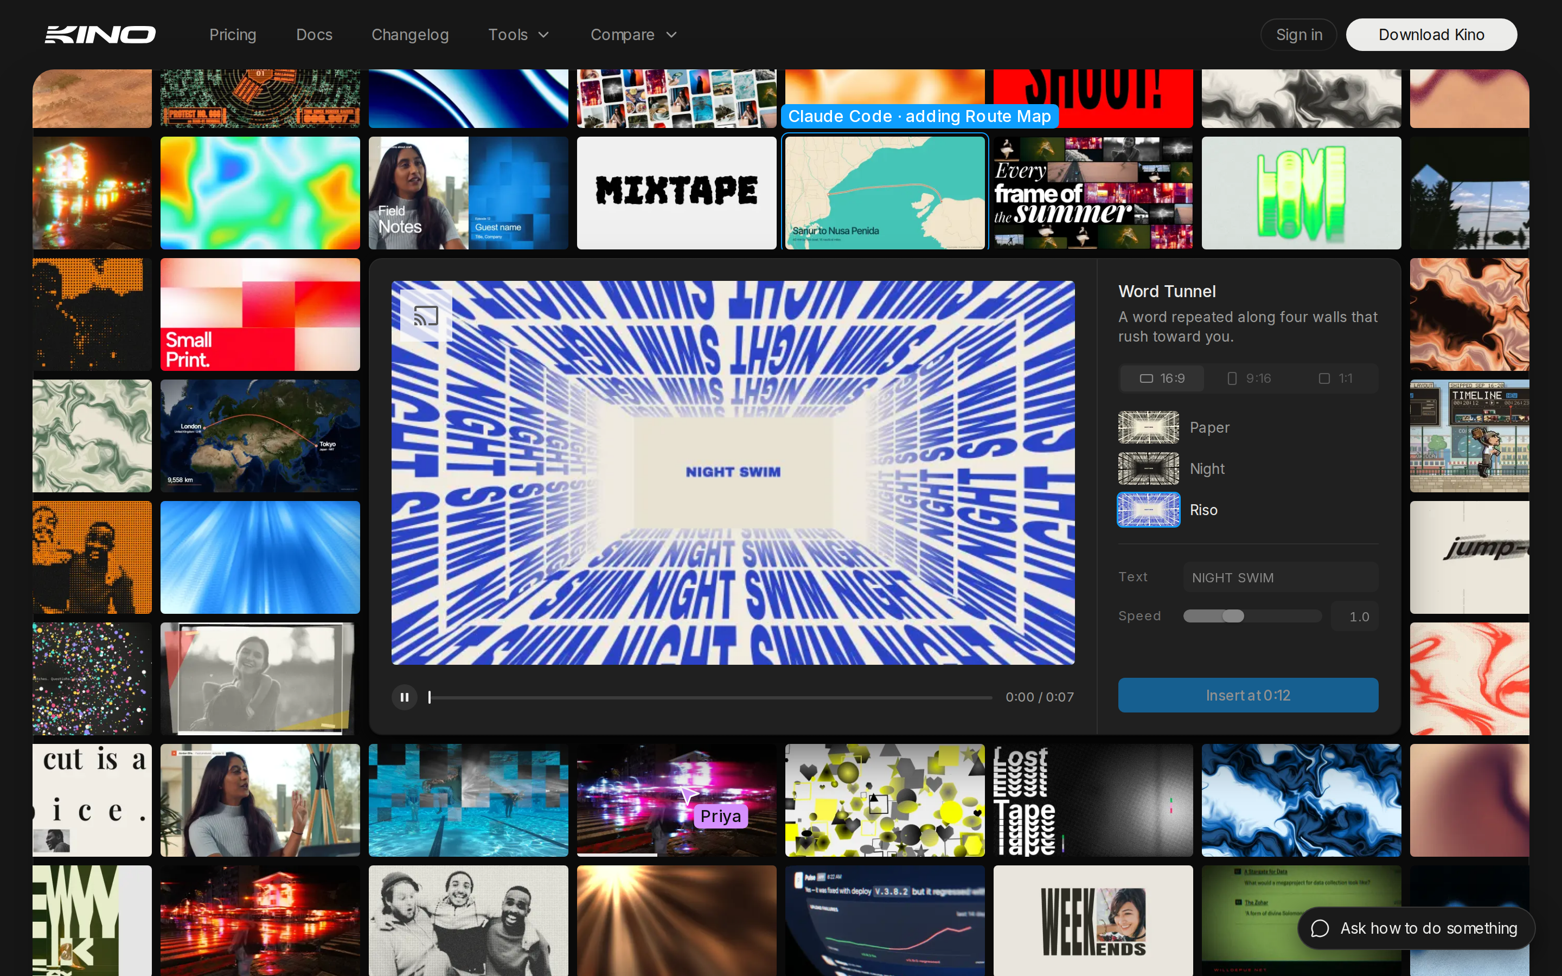Click Insert at 0:12 button
Screen dimensions: 1562x976
click(x=1247, y=695)
